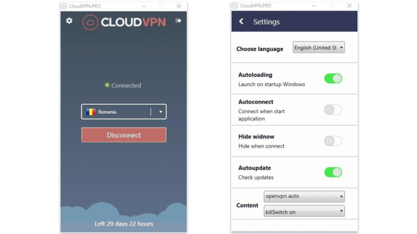417x234 pixels.
Task: Enable the Autoconnect toggle
Action: click(333, 110)
